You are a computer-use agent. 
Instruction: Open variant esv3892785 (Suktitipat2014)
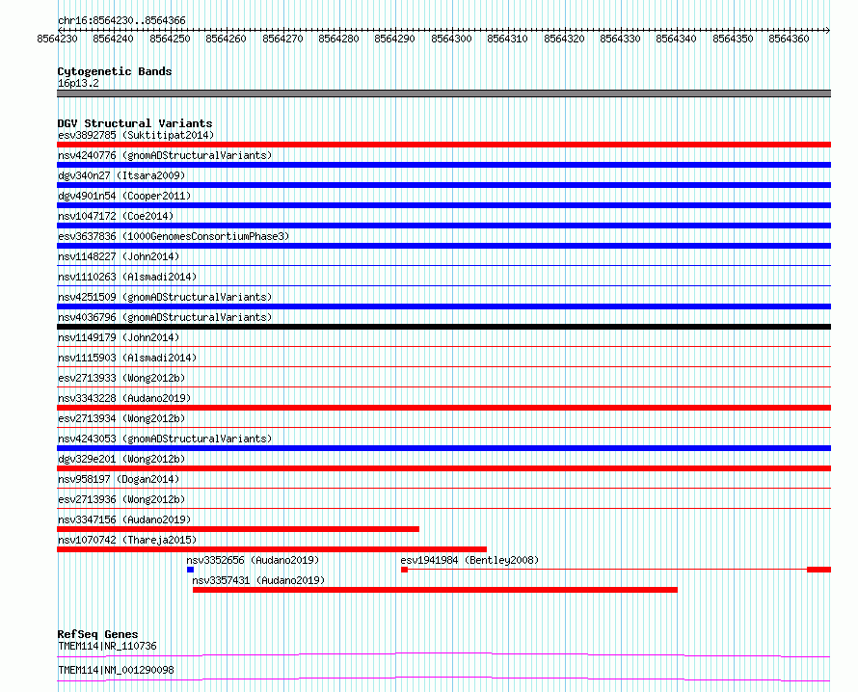click(136, 135)
